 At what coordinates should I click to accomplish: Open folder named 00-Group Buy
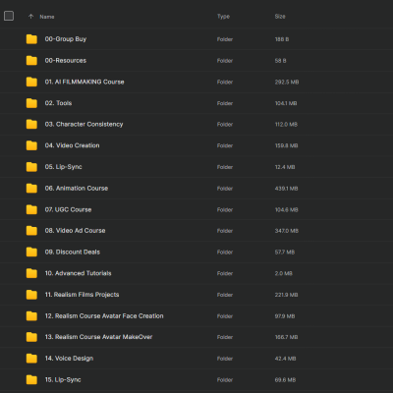66,39
